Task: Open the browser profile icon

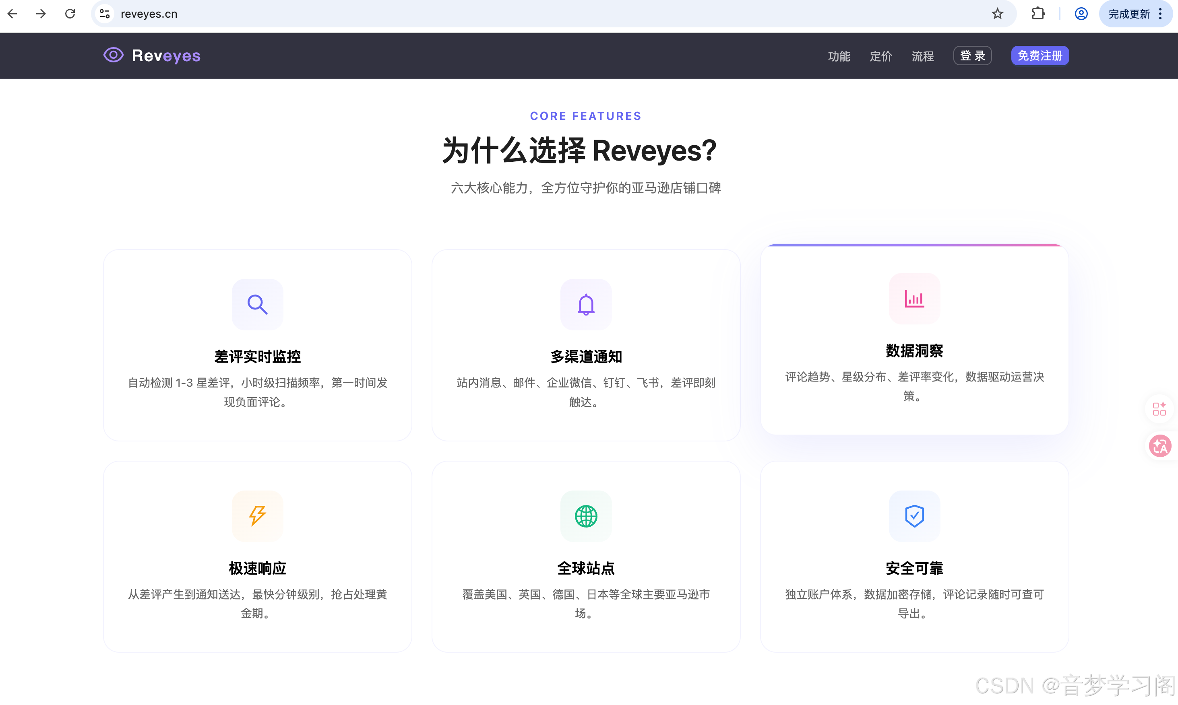Action: [1081, 14]
